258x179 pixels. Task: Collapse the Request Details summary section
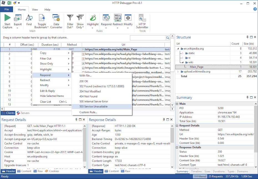[x=177, y=126]
